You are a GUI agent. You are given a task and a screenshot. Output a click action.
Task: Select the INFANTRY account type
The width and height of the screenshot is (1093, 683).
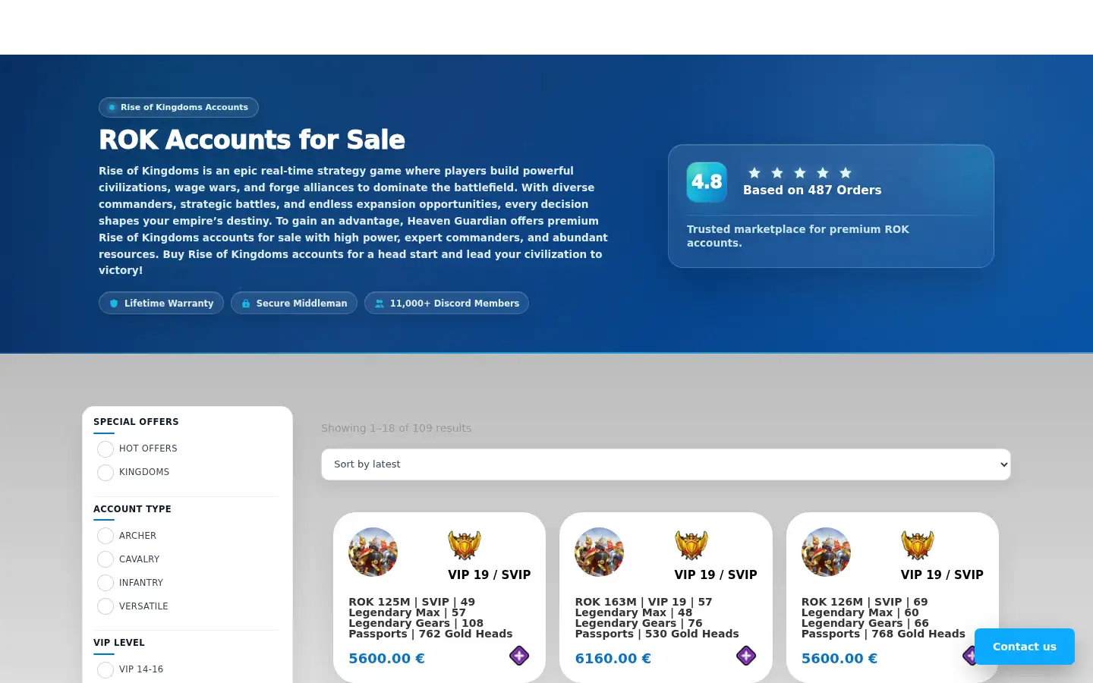click(106, 584)
